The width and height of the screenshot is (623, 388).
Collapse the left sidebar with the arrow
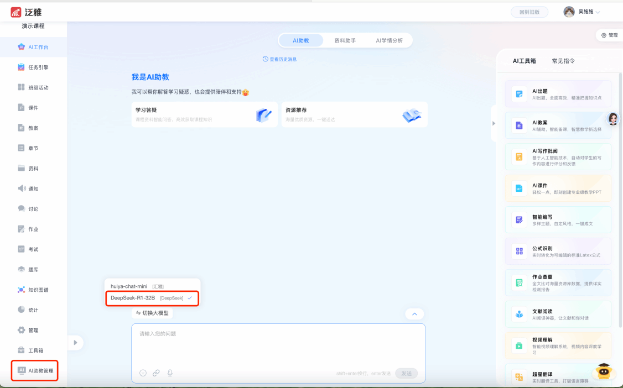pyautogui.click(x=75, y=343)
